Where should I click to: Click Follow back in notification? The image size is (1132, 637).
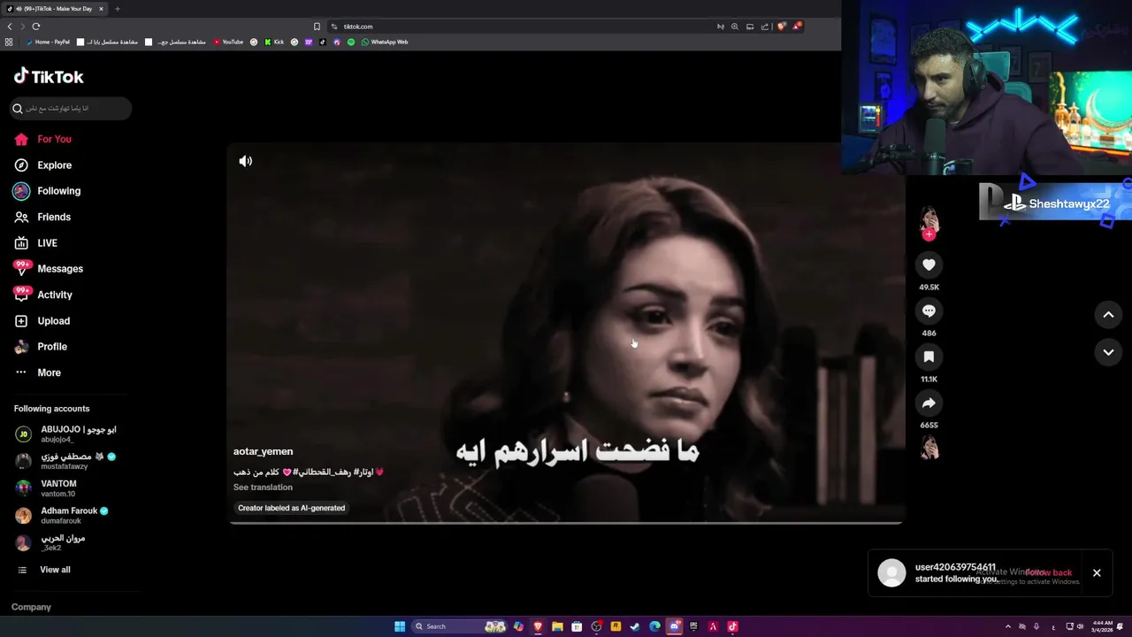1048,572
